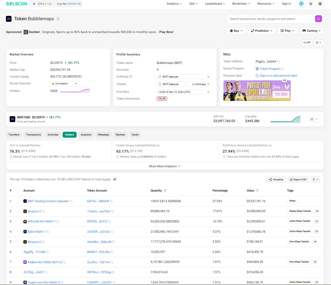Focus the search transactions input field

pos(271,19)
